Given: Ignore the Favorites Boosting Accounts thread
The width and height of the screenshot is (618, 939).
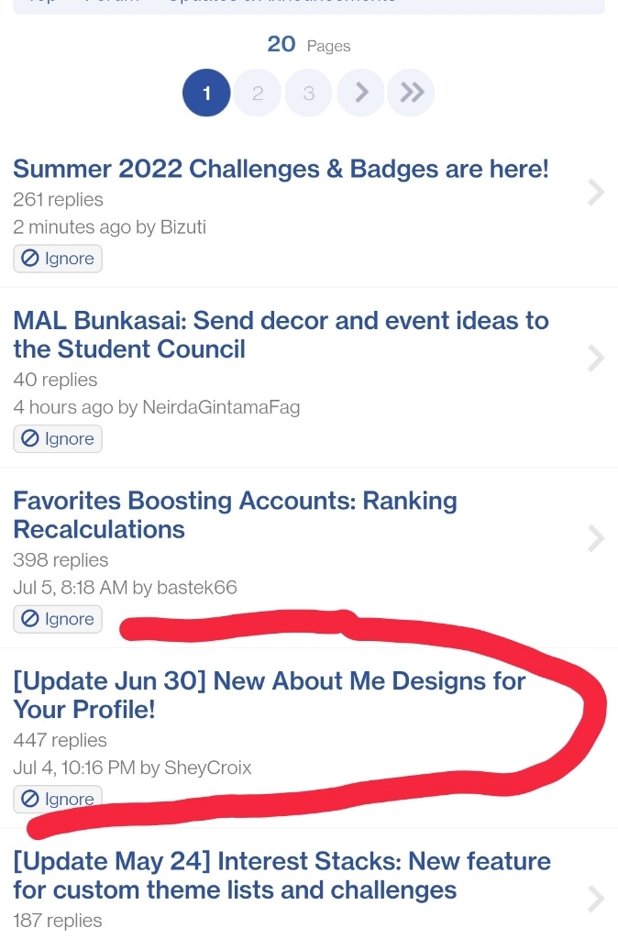Looking at the screenshot, I should (x=58, y=619).
